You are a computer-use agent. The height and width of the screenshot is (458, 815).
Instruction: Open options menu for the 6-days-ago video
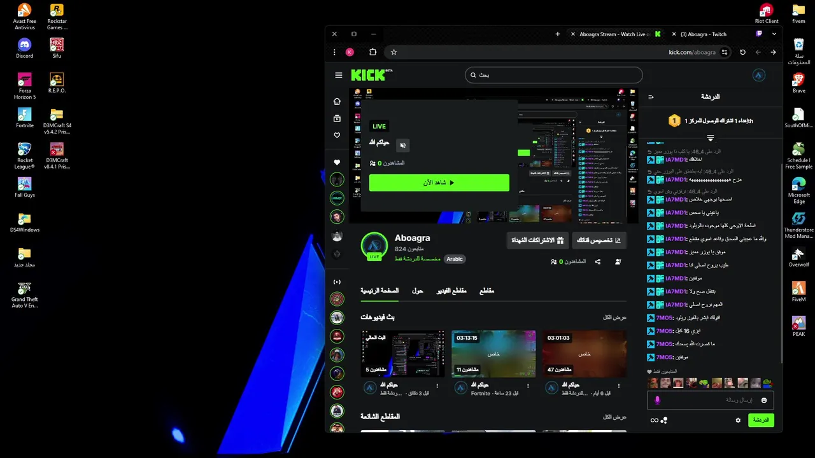coord(618,385)
